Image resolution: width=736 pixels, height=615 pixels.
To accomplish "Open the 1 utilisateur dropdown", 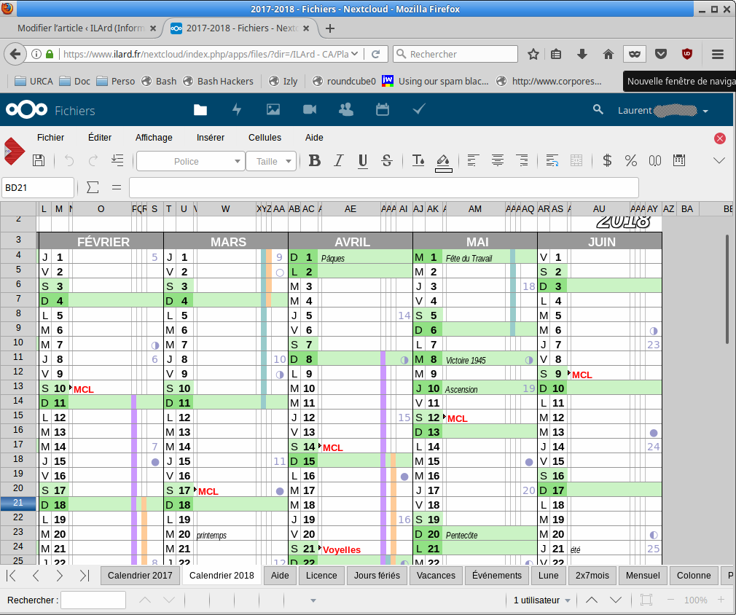I will click(x=541, y=600).
